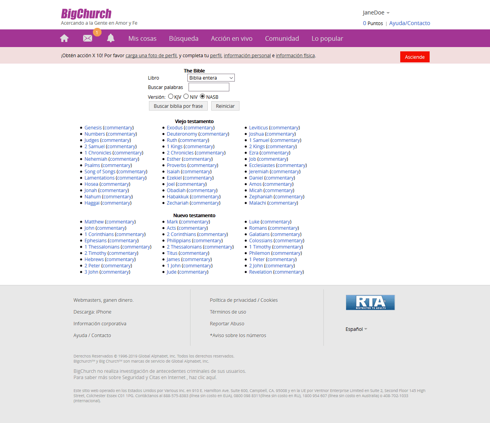Screen dimensions: 490x423
Task: Click the BigChurch logo
Action: click(x=86, y=14)
